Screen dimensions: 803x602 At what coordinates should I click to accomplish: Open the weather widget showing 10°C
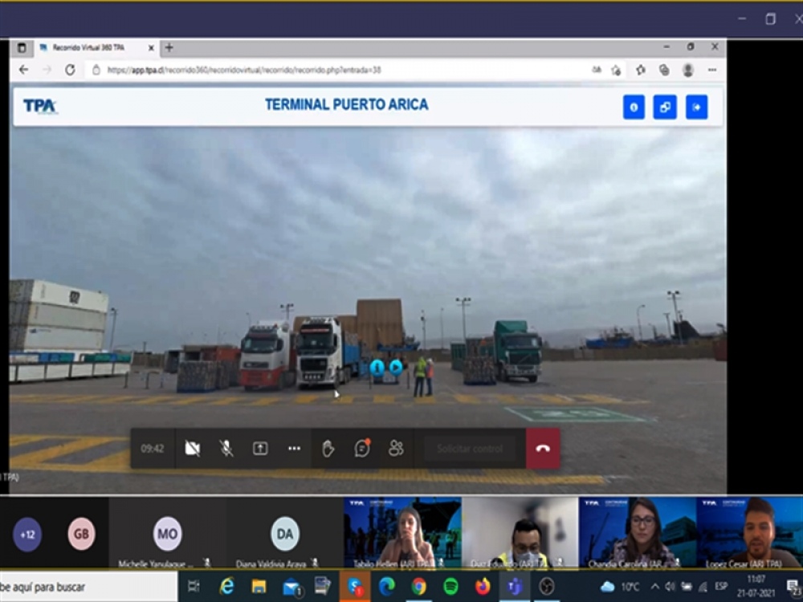click(620, 587)
